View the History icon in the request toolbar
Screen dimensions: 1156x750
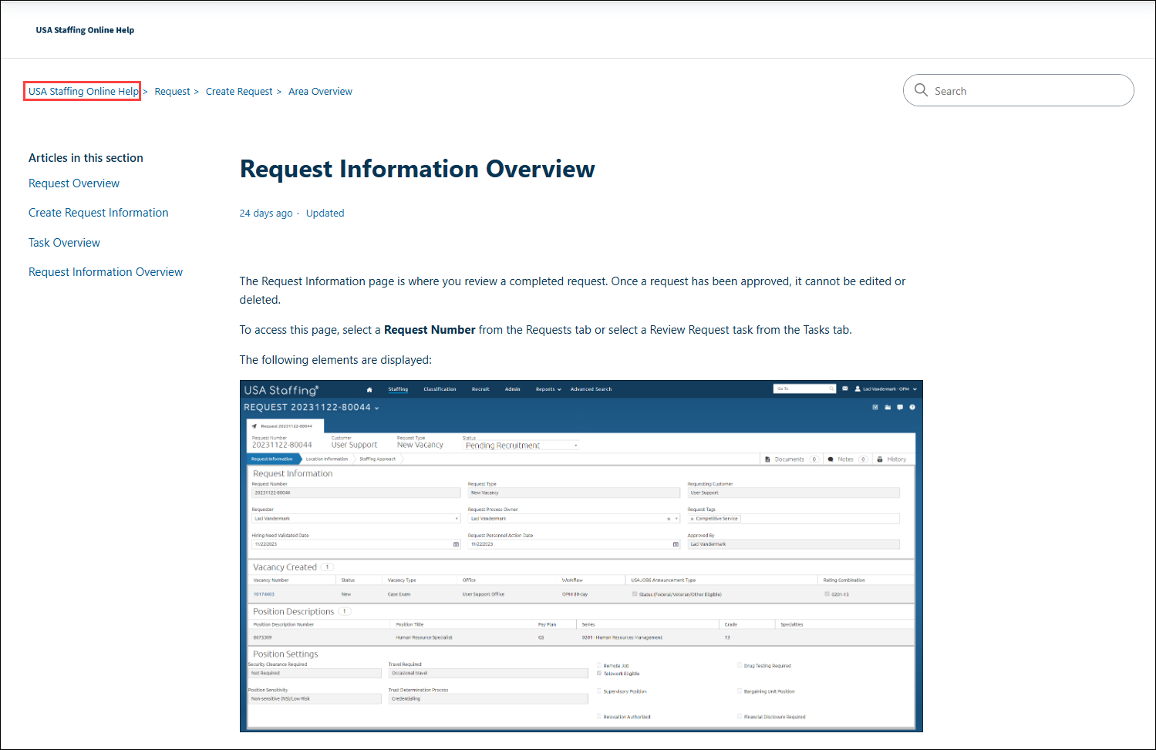[891, 459]
